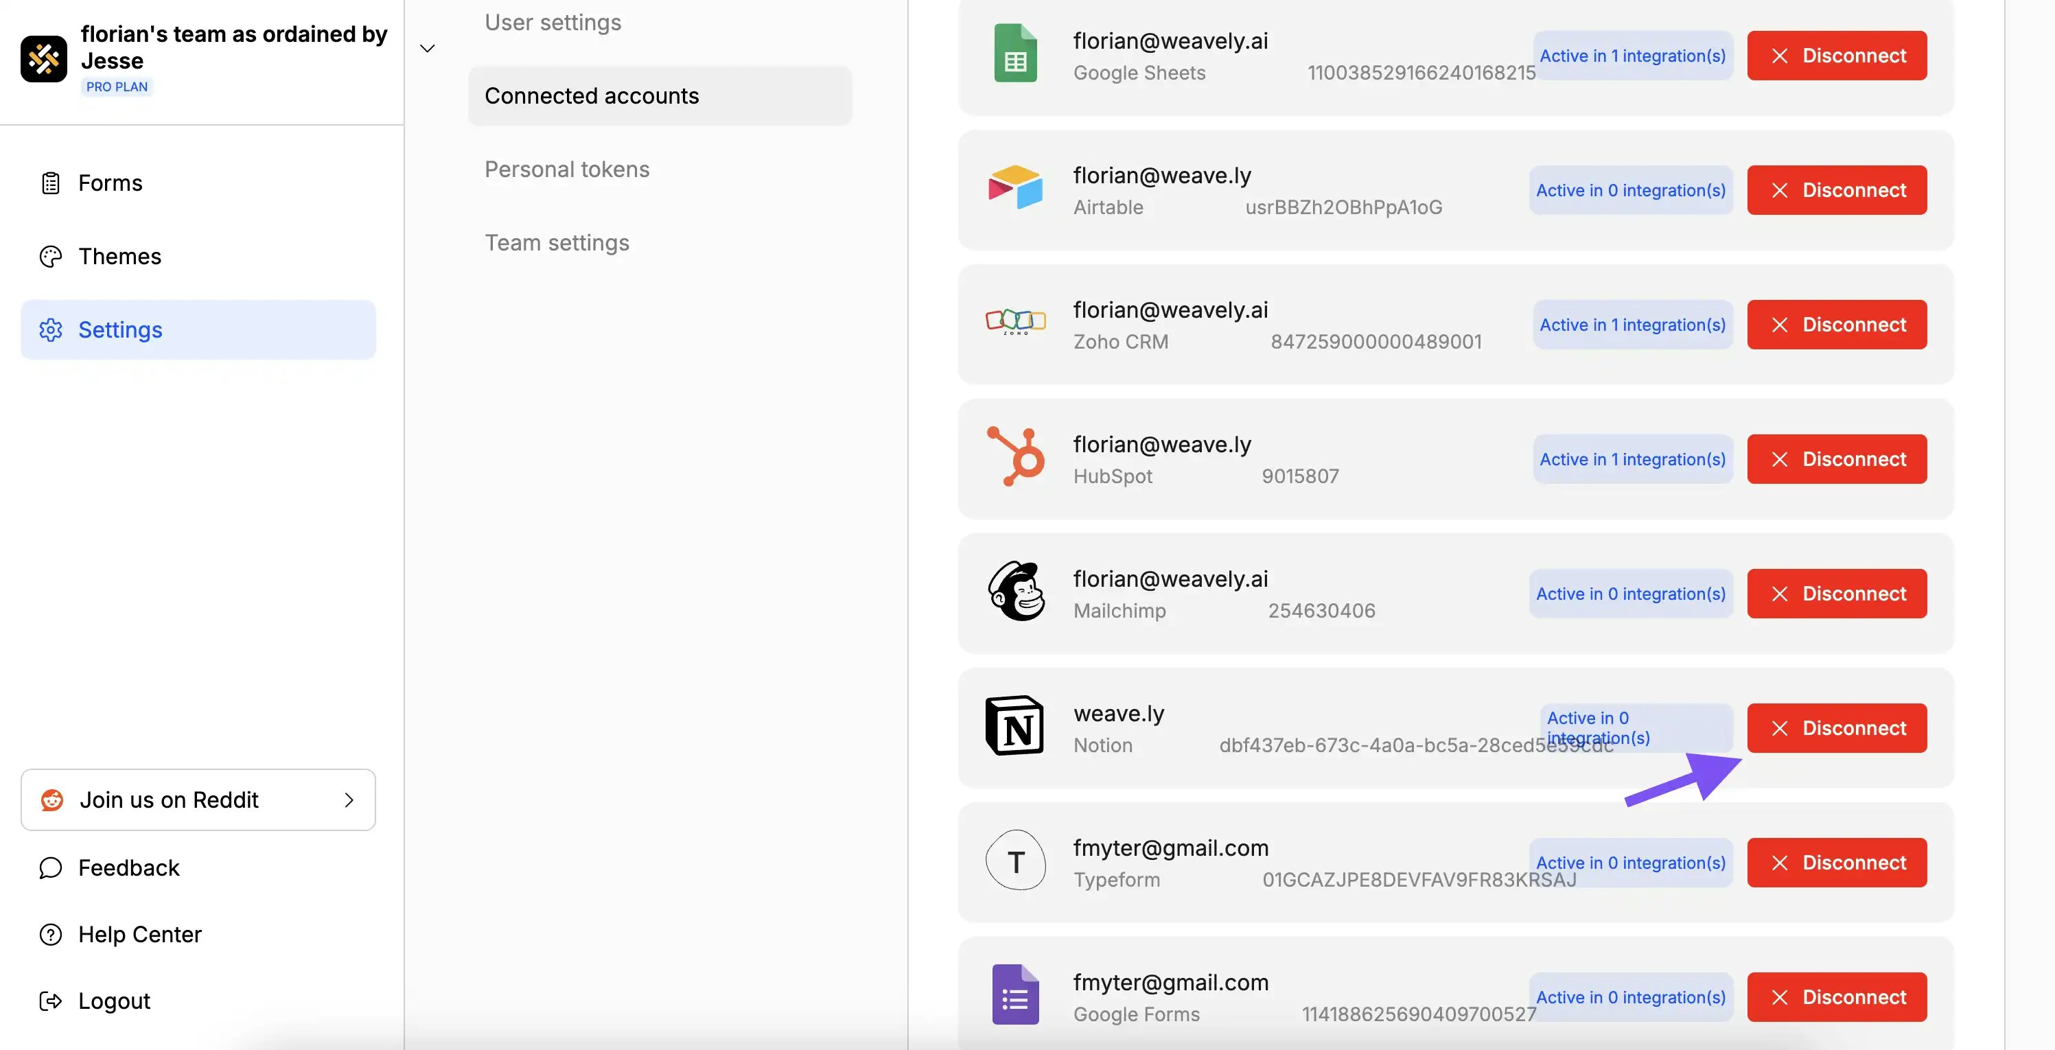Click the Airtable icon
The width and height of the screenshot is (2055, 1050).
tap(1016, 188)
